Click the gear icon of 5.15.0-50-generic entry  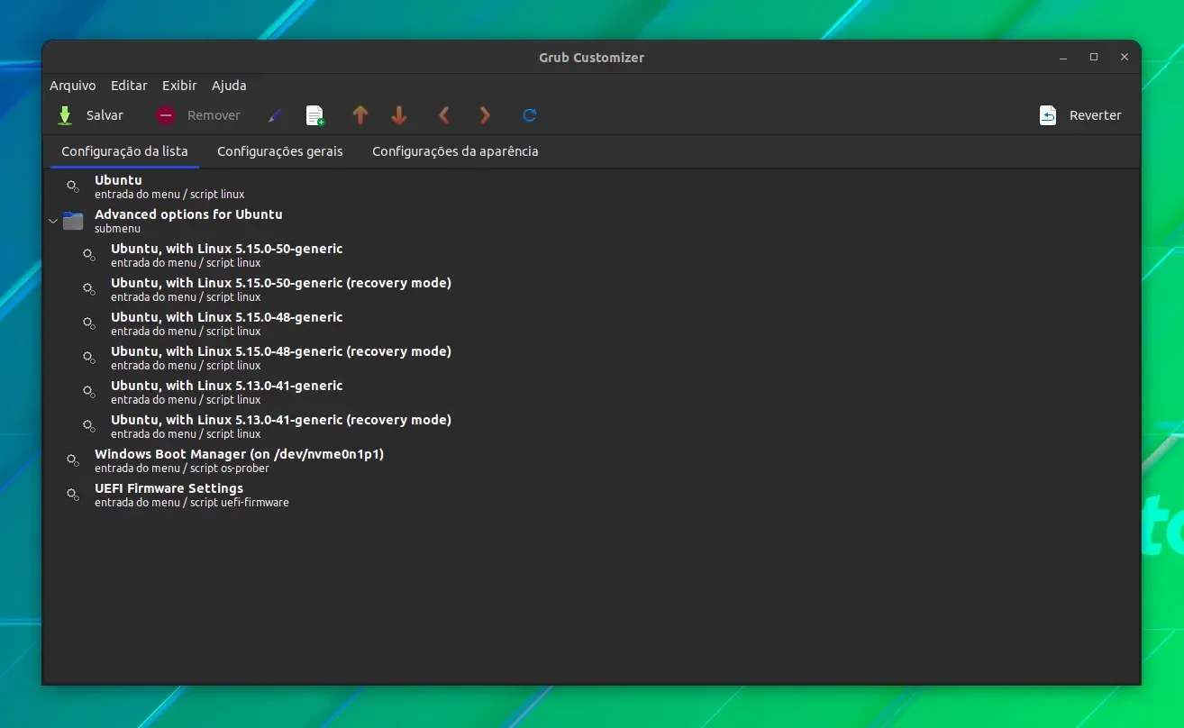point(89,255)
